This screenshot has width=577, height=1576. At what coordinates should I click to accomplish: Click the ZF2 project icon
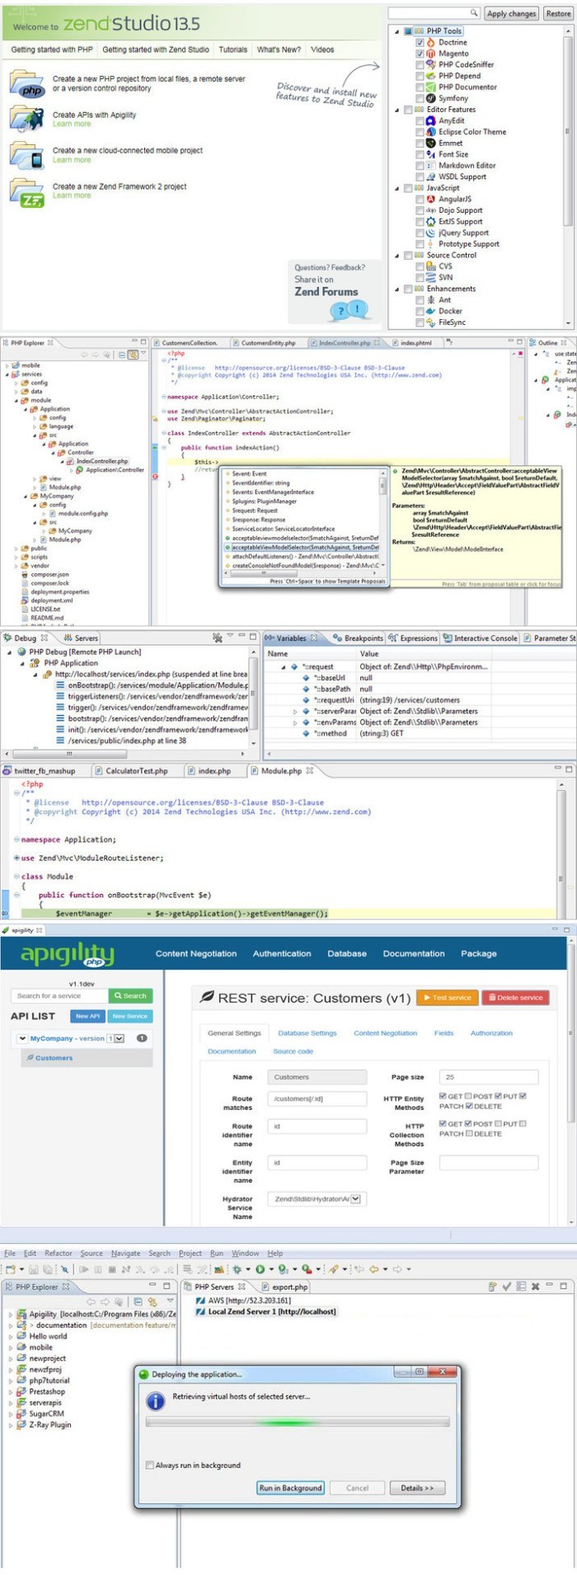(26, 191)
